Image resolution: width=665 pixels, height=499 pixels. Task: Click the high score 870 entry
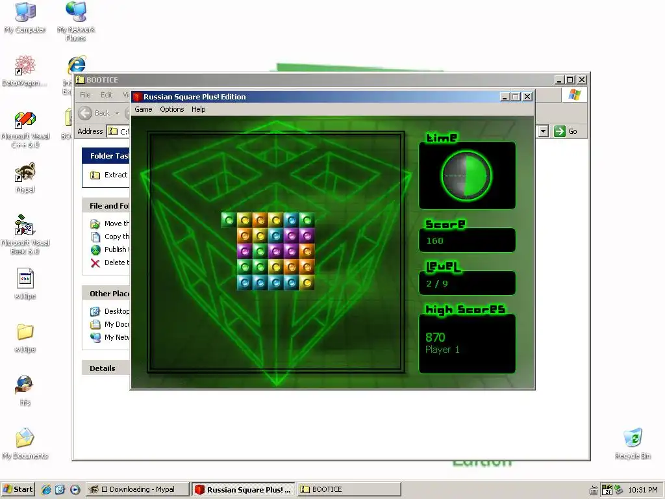click(x=435, y=337)
